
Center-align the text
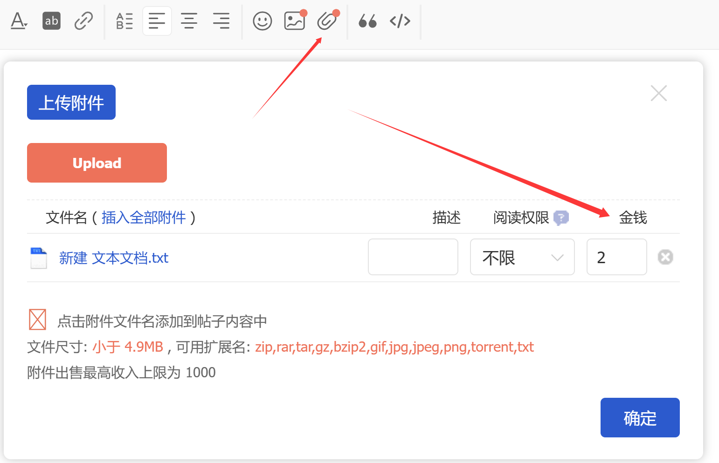tap(189, 21)
